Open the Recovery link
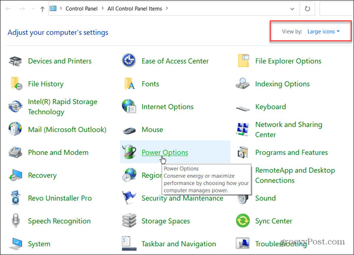The height and width of the screenshot is (255, 354). click(x=42, y=175)
